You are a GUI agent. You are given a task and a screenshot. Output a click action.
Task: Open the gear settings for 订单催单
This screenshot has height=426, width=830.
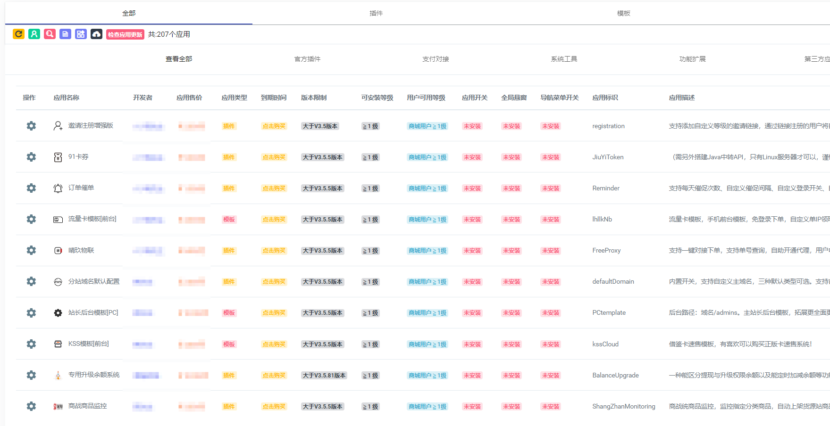pos(31,188)
